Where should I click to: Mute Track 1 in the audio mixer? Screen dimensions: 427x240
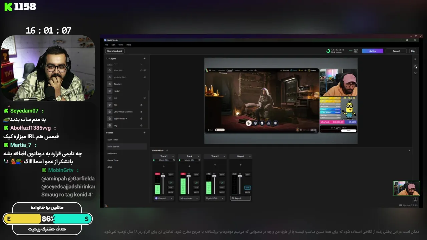point(171,192)
